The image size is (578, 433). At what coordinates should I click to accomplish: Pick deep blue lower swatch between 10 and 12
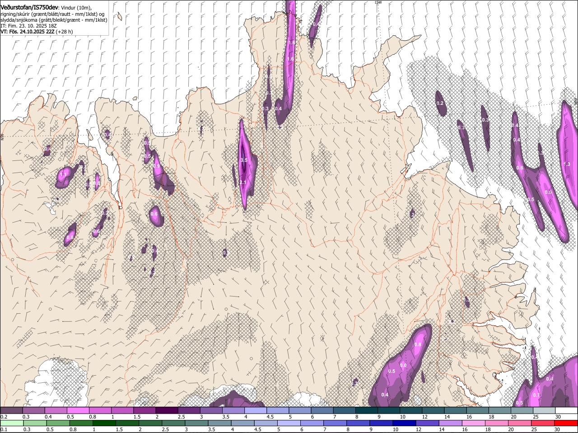(403, 423)
